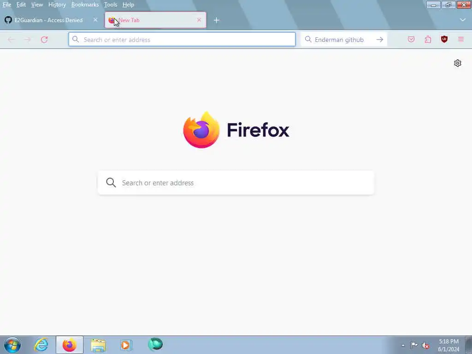Open the Extensions puzzle icon
Image resolution: width=472 pixels, height=354 pixels.
coord(428,40)
